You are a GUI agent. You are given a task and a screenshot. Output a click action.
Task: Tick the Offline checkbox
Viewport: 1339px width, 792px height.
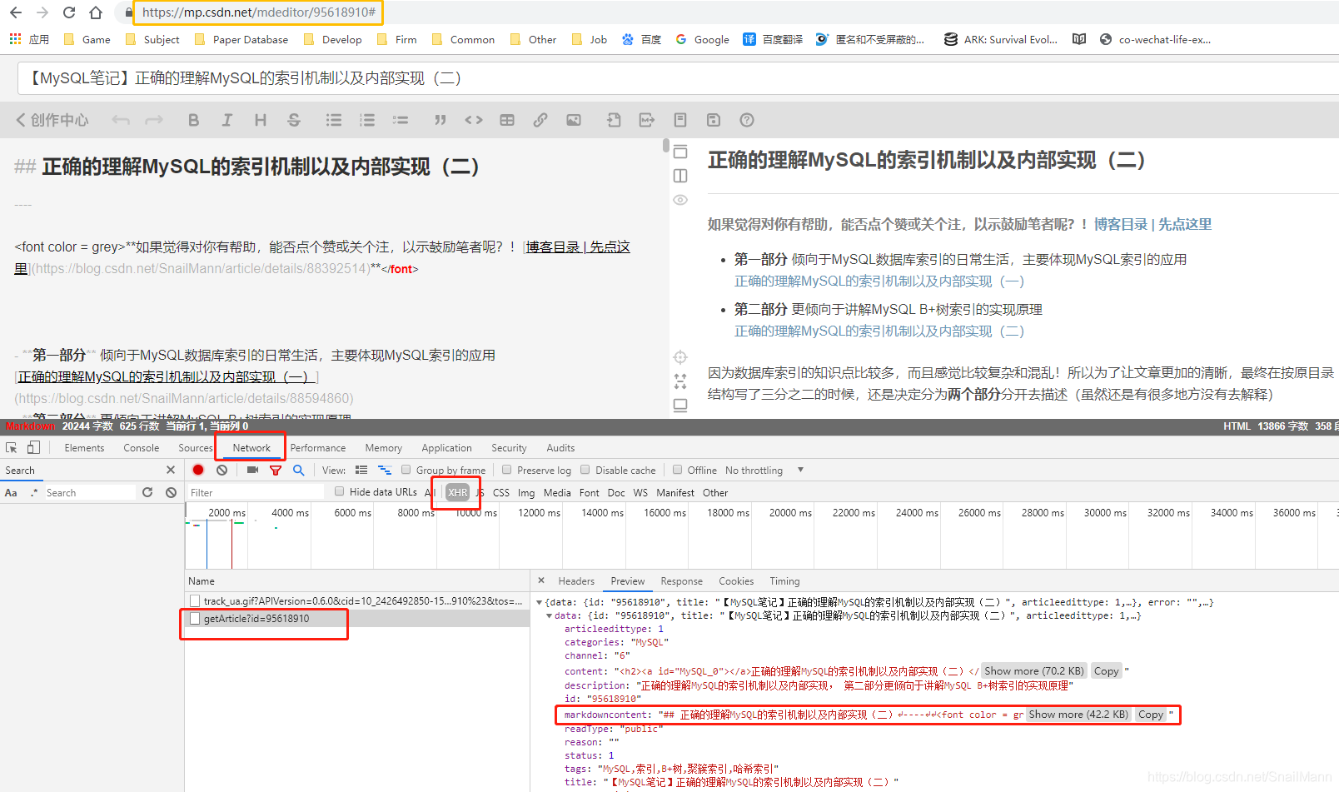[677, 470]
